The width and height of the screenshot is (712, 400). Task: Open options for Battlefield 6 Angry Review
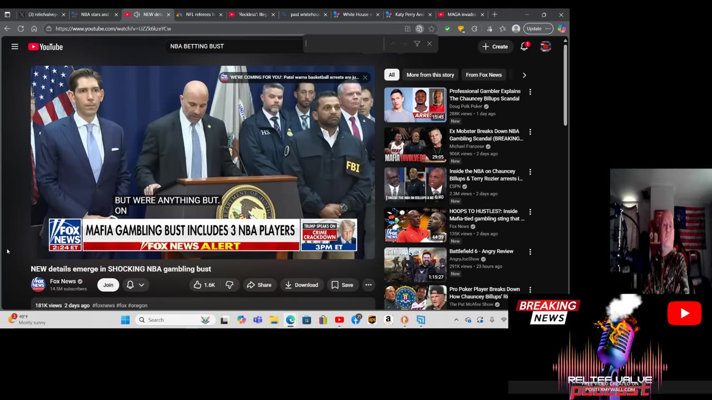coord(530,252)
